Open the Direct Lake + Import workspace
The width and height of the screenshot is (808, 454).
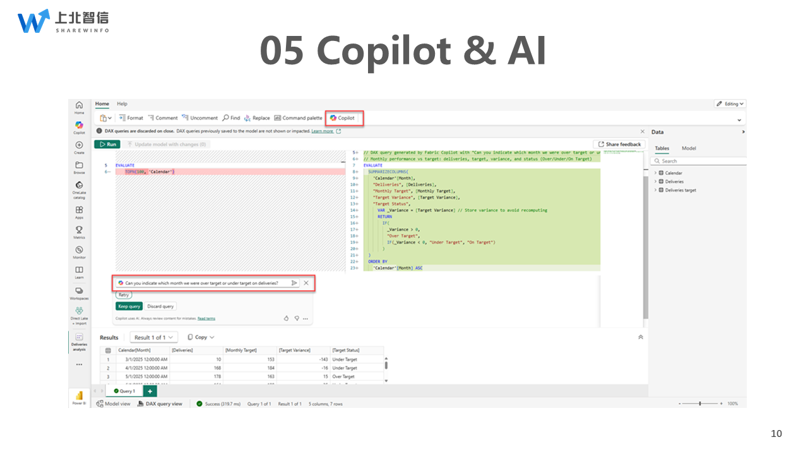(x=79, y=316)
